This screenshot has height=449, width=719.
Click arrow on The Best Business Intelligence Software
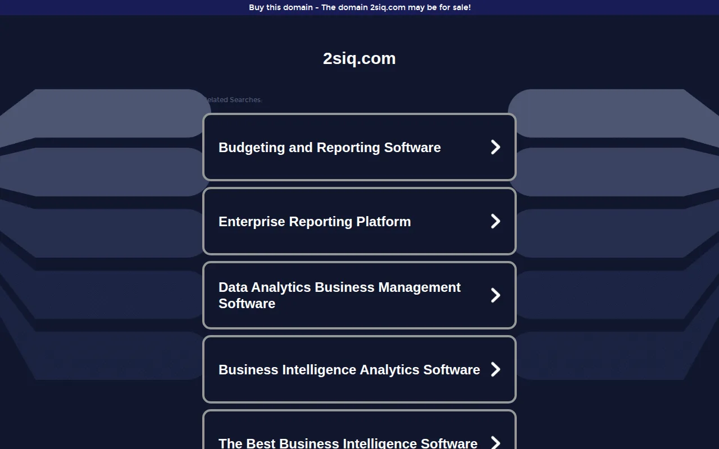pos(495,443)
